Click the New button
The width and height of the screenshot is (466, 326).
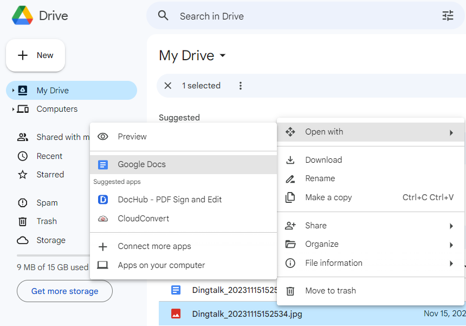click(35, 55)
